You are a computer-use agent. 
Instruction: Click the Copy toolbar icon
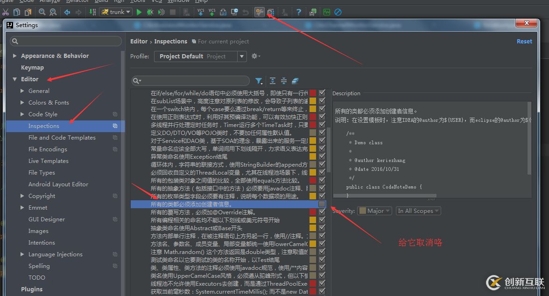[16, 12]
